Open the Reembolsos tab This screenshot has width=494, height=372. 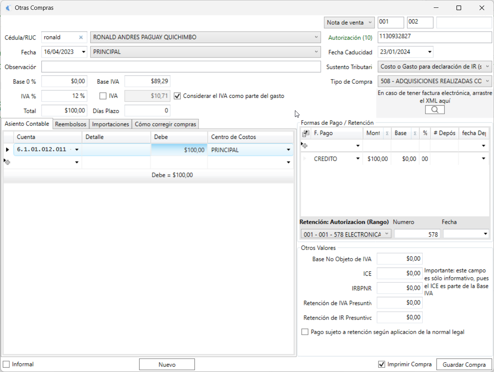(71, 124)
